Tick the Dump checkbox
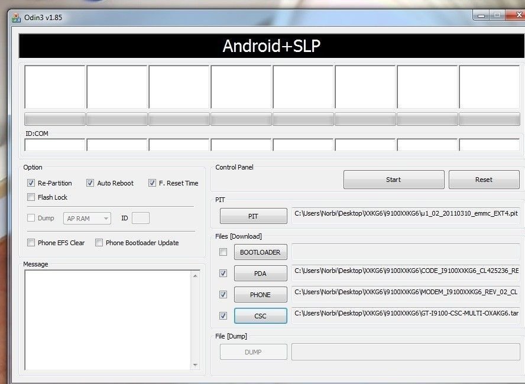Image resolution: width=525 pixels, height=384 pixels. tap(31, 218)
